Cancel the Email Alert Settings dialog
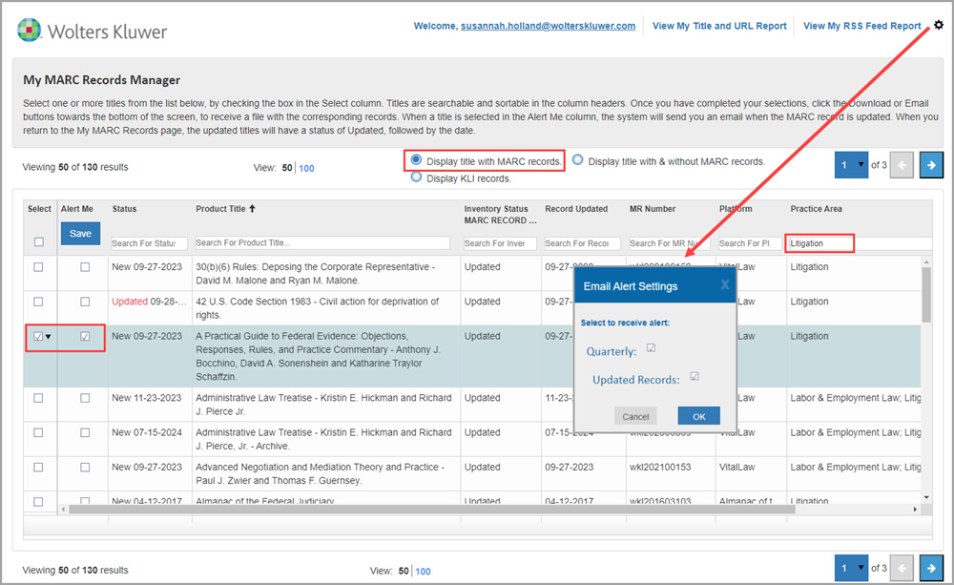The width and height of the screenshot is (954, 585). [635, 416]
